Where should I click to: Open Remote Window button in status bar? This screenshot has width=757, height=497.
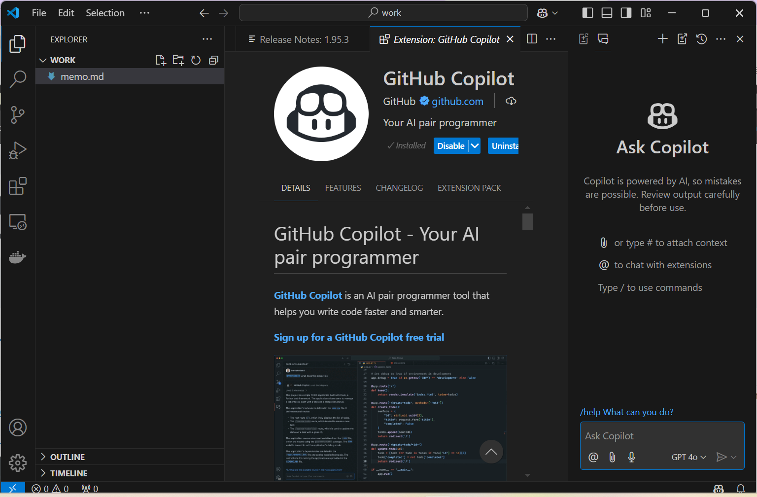point(13,489)
